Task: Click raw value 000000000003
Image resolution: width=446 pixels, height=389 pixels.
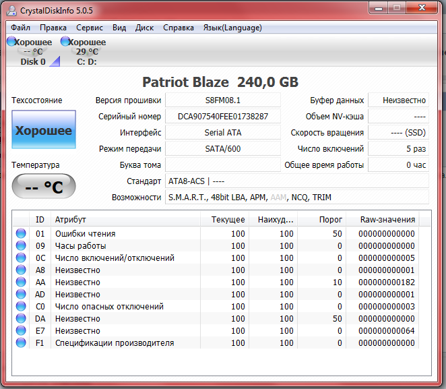Action: click(387, 307)
